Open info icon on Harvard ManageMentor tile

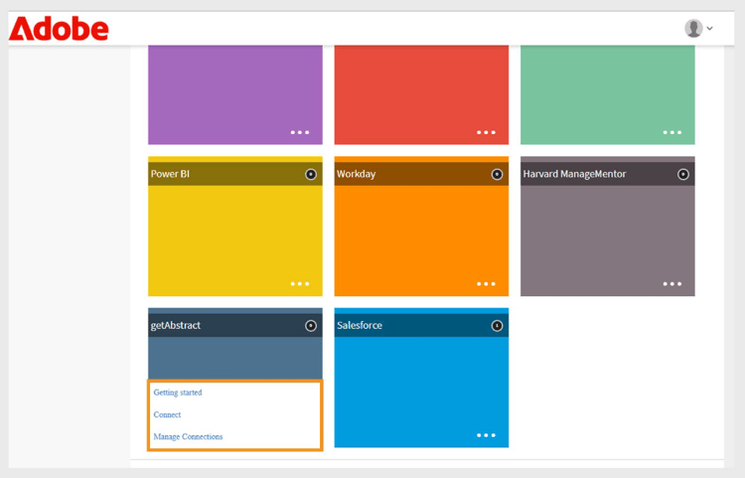(683, 174)
